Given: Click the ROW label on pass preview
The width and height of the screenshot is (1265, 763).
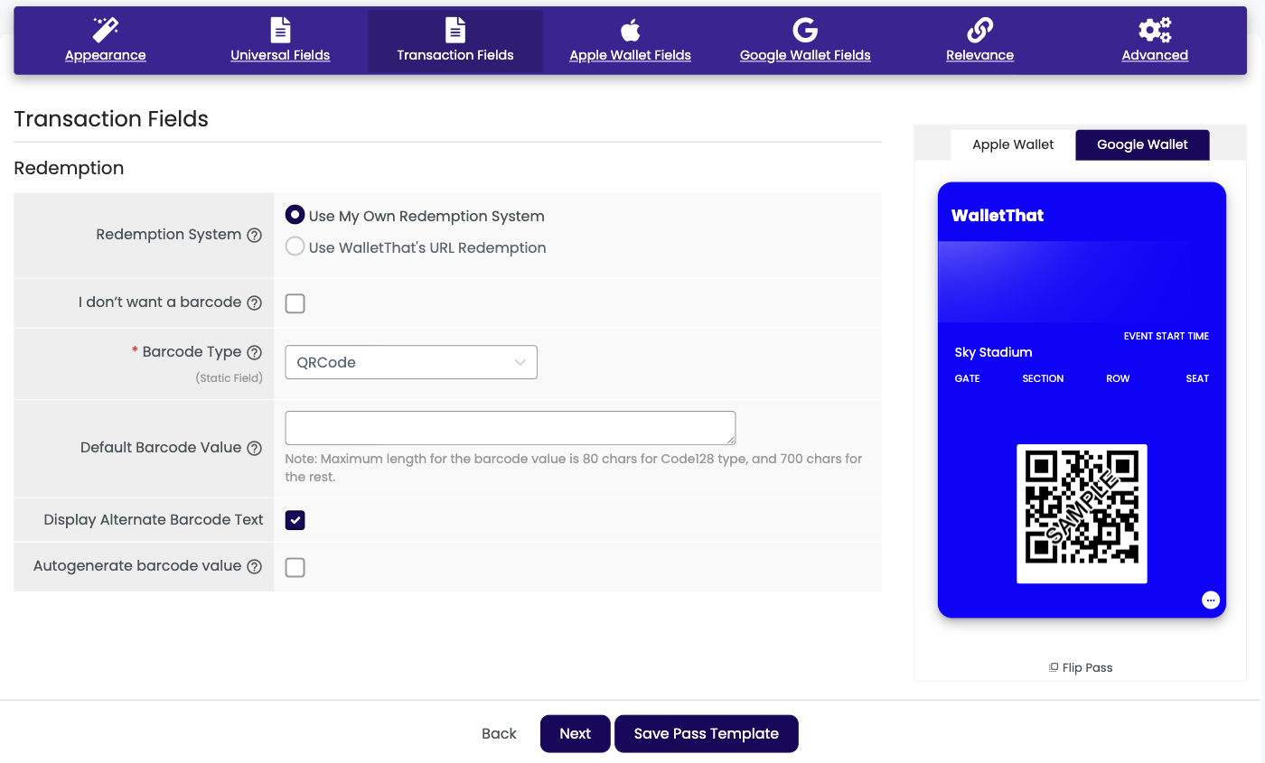Looking at the screenshot, I should pyautogui.click(x=1118, y=378).
